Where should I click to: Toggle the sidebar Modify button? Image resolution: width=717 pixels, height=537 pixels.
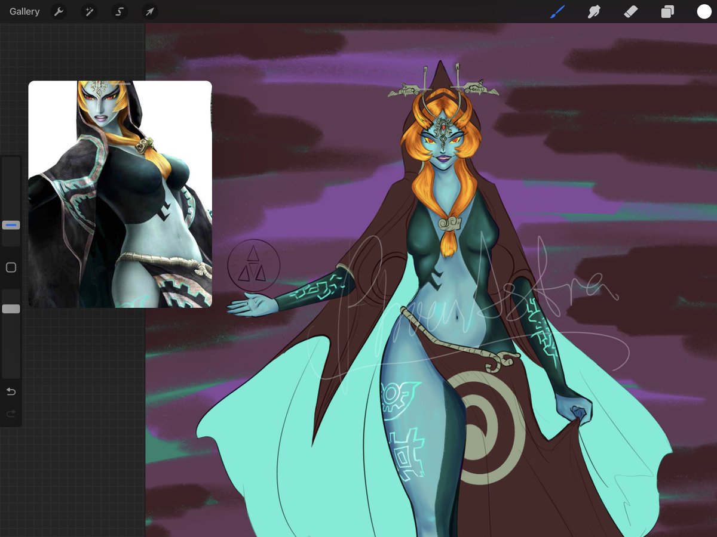pyautogui.click(x=10, y=267)
